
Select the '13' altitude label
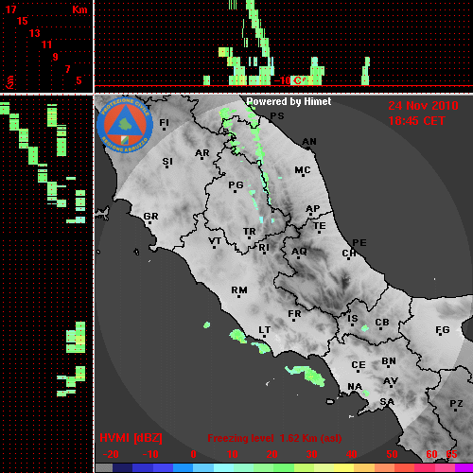(35, 33)
